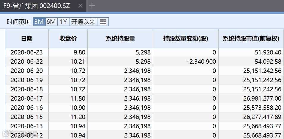Click closing price 11.50
The image size is (284, 139).
click(78, 99)
